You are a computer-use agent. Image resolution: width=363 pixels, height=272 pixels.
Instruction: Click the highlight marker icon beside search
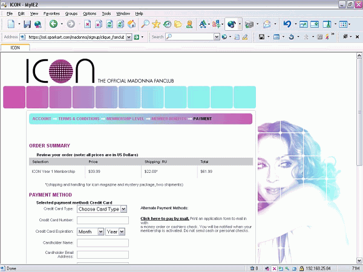[x=245, y=37]
